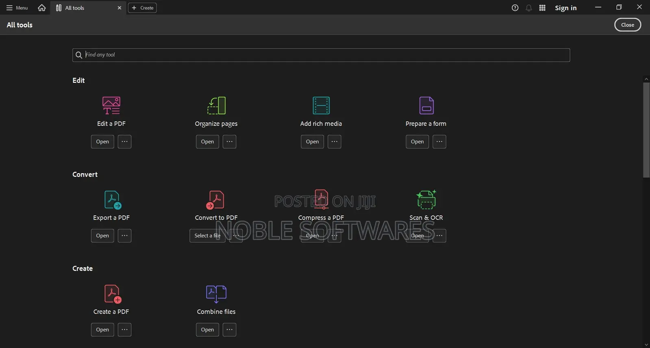The width and height of the screenshot is (650, 348).
Task: Click the Prepare a form label
Action: pyautogui.click(x=426, y=124)
